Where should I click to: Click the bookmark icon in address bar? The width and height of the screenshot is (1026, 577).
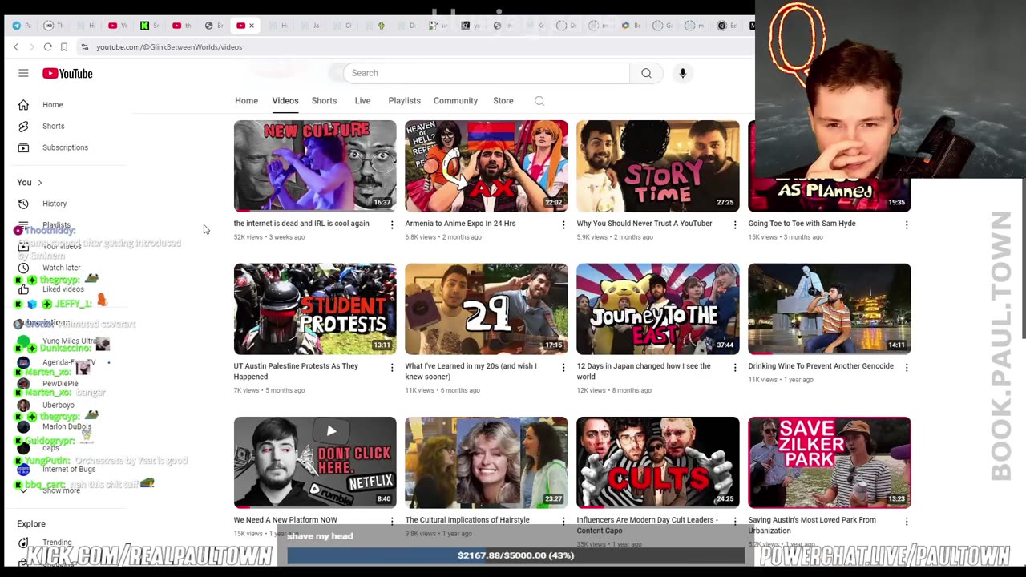click(x=64, y=47)
